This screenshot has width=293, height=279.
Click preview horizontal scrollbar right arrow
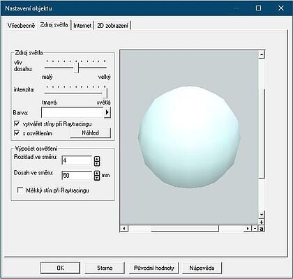click(248, 229)
